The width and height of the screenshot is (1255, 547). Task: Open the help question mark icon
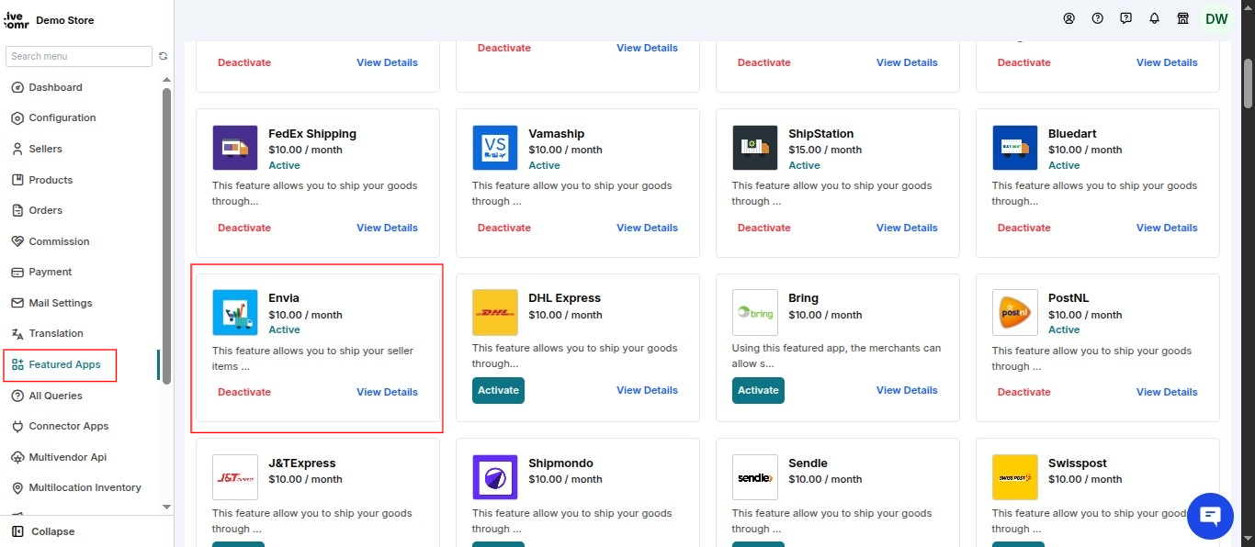1097,18
